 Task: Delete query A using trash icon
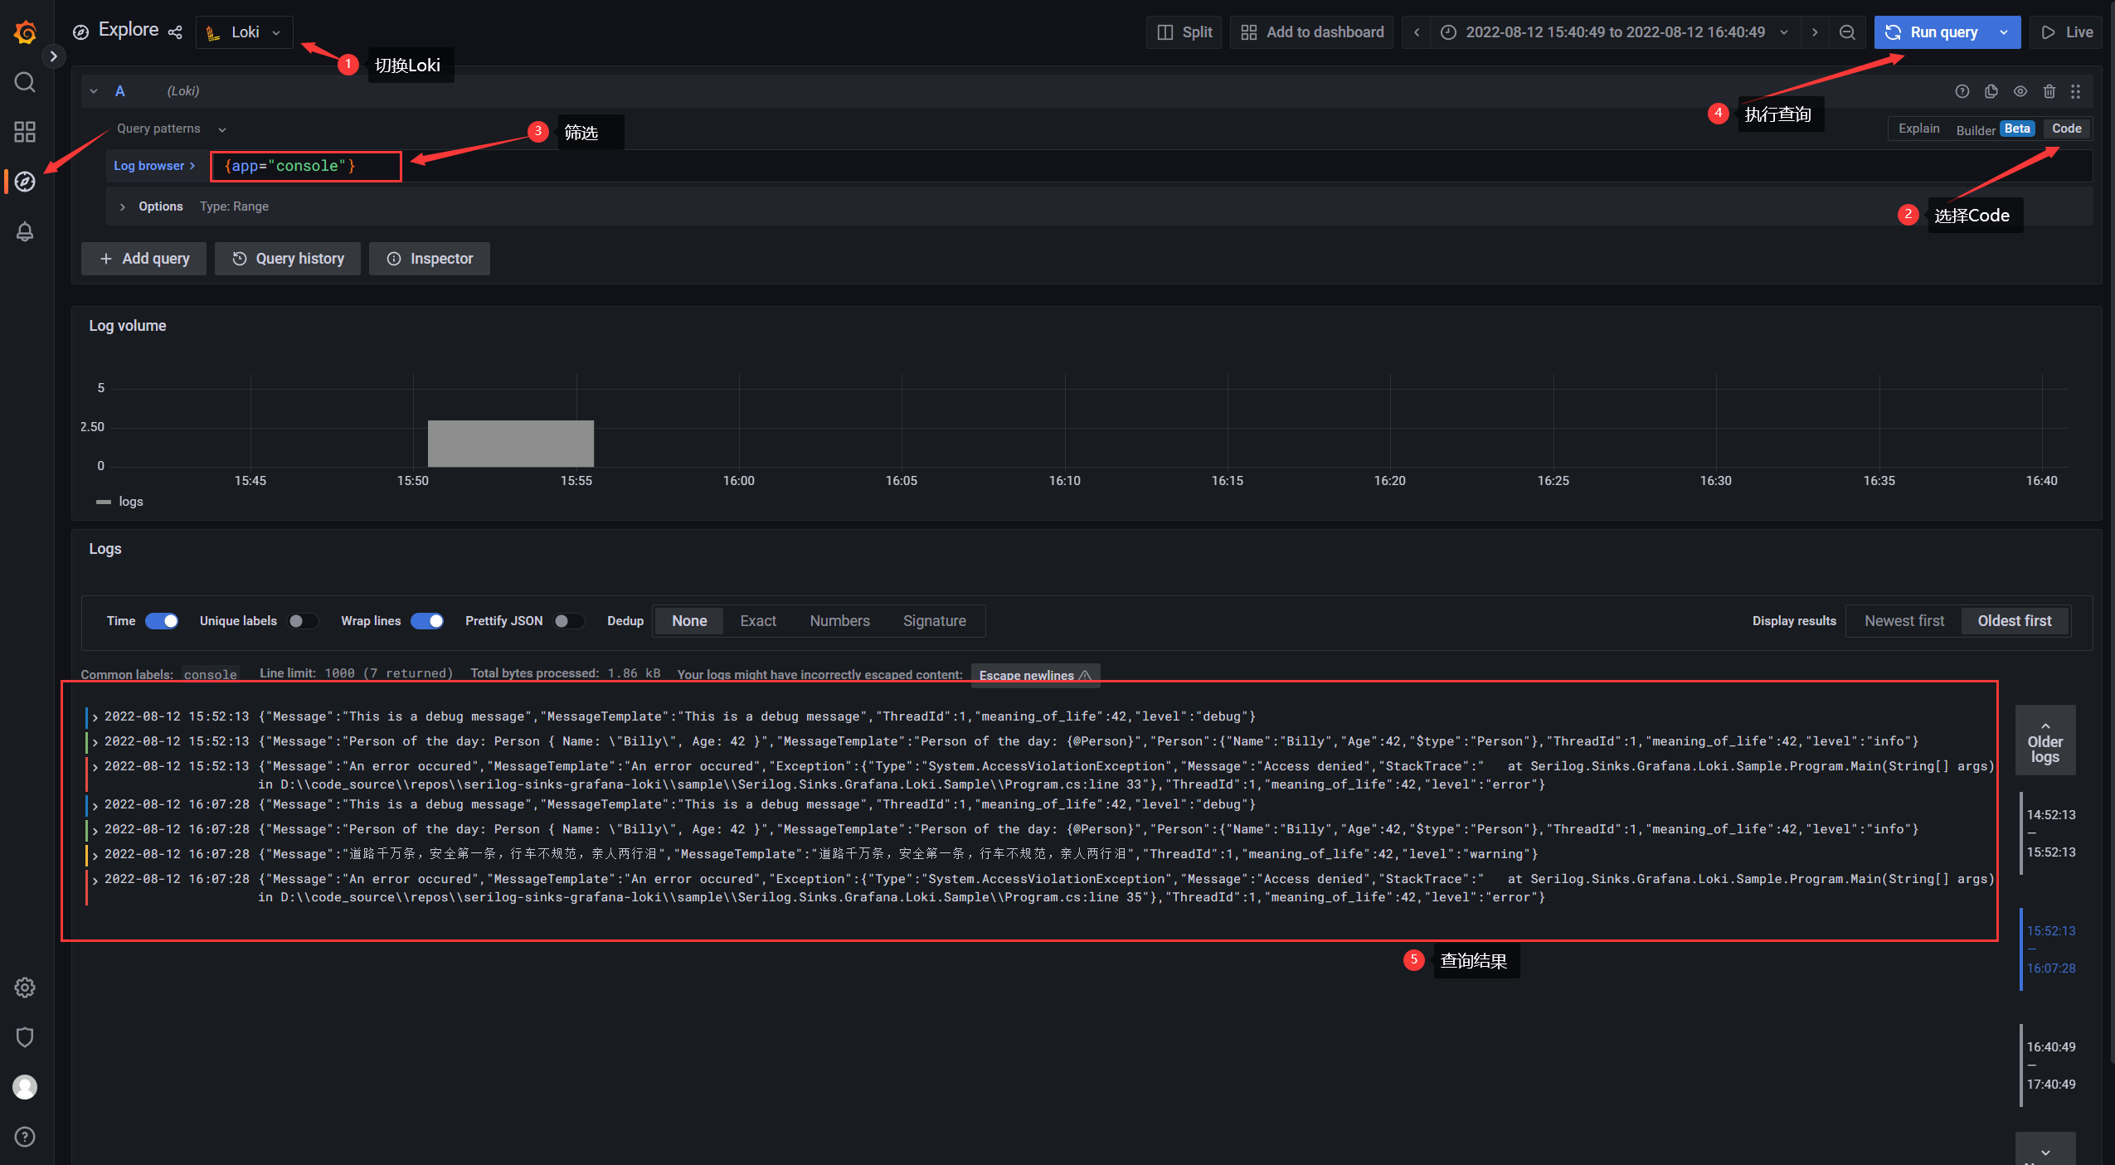tap(2049, 91)
